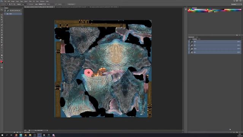Screen dimensions: 243x137
Task: Open the marquee Style dropdown
Action: (x=42, y=4)
